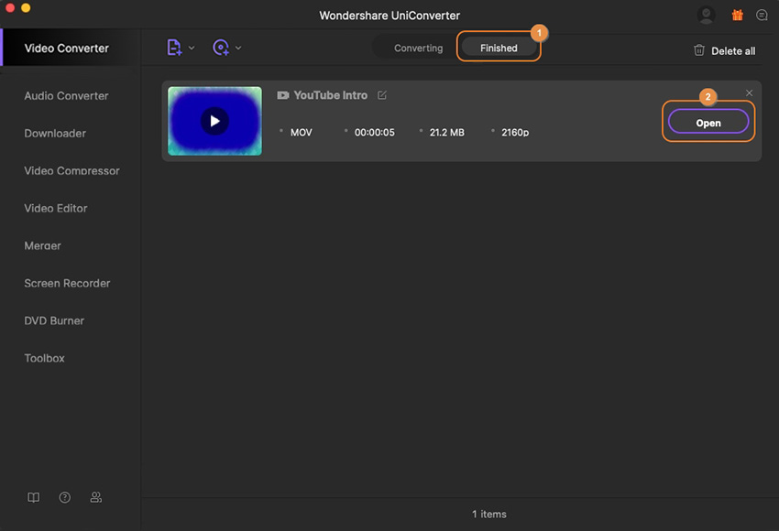Viewport: 779px width, 531px height.
Task: Open the Toolbox section
Action: coord(44,358)
